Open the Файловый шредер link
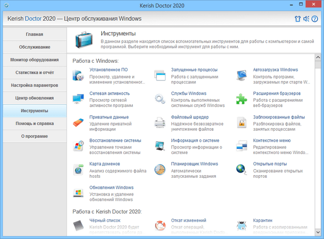324x239 pixels. pos(190,117)
